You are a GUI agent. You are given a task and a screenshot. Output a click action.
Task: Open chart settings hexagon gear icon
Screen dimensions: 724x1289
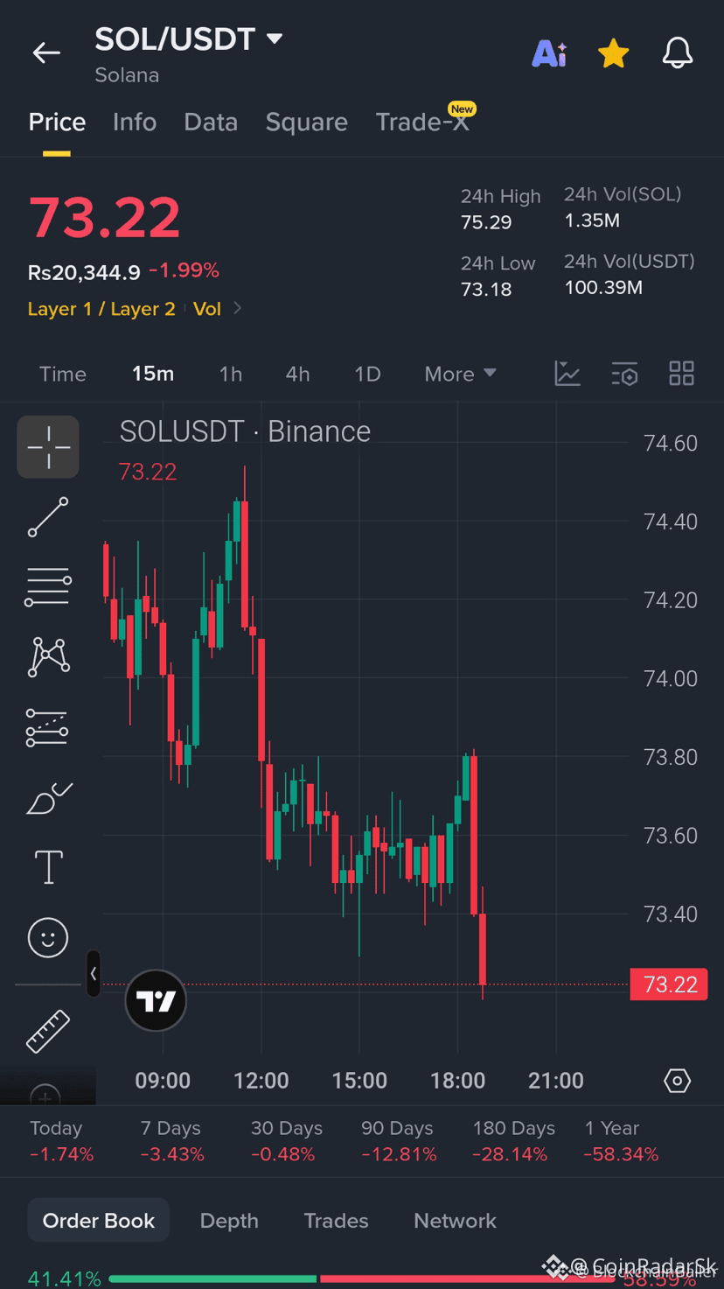678,1081
